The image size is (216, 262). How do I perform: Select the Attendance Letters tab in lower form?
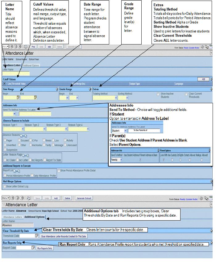[x=12, y=217]
